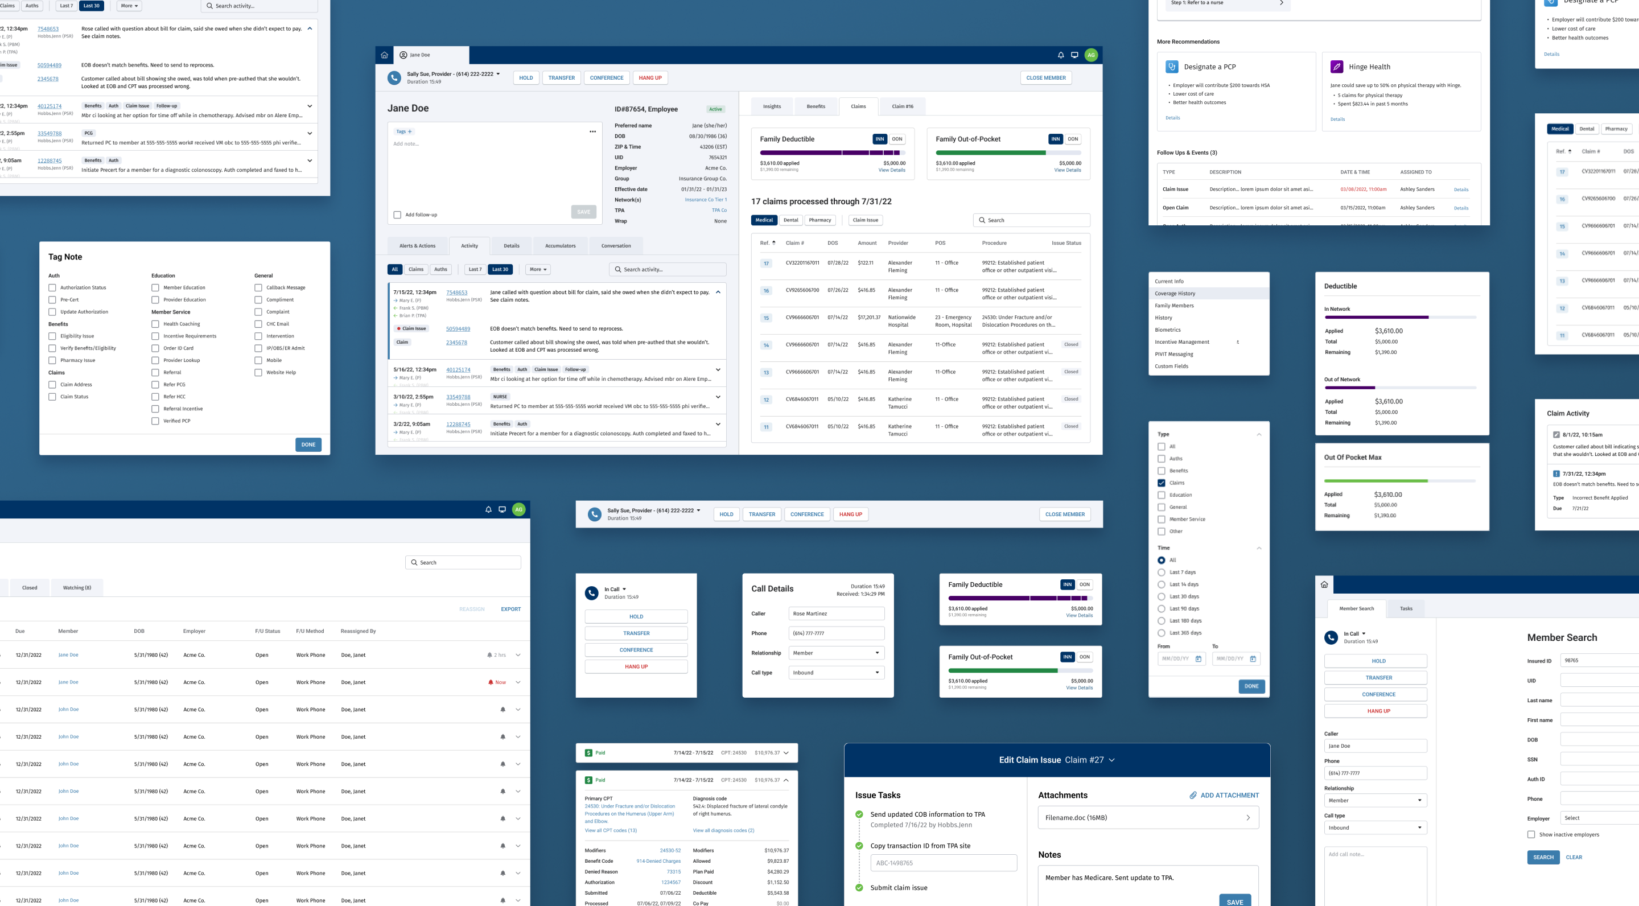
Task: Click DONE in the Tag Note dialog
Action: [x=308, y=444]
